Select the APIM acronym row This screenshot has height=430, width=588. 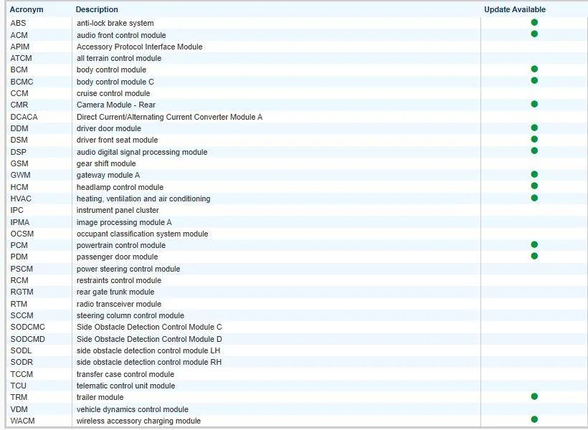[x=20, y=47]
